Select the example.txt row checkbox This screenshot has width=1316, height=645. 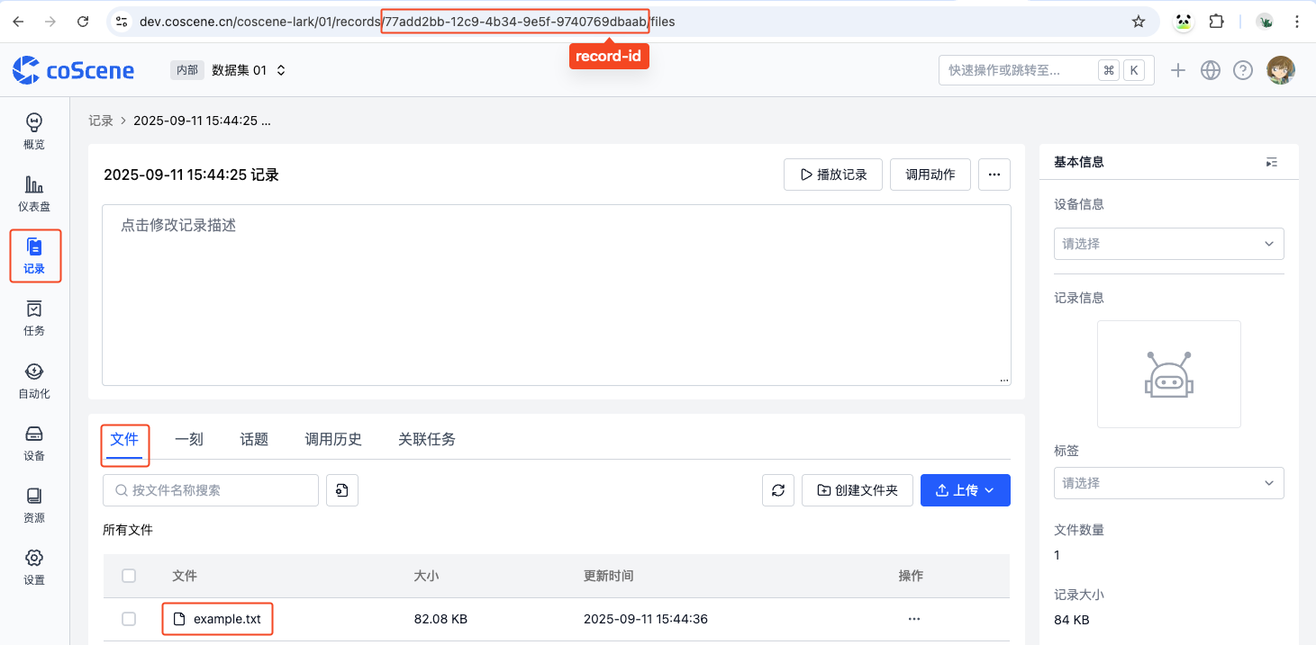(x=129, y=619)
